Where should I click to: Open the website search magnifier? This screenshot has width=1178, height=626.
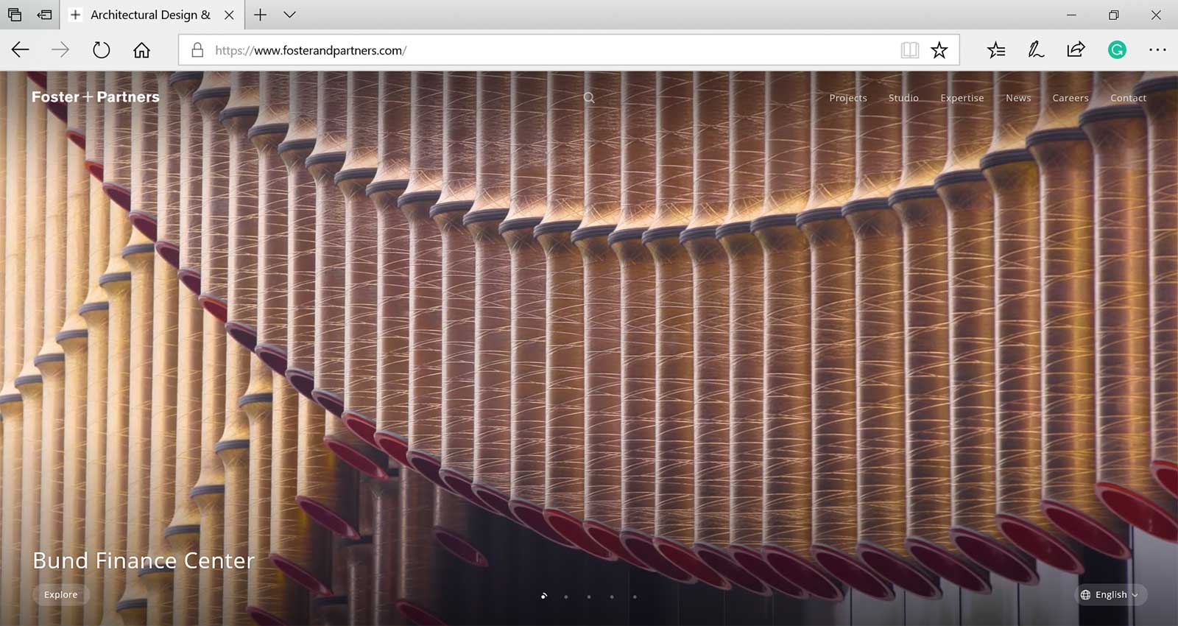[589, 97]
